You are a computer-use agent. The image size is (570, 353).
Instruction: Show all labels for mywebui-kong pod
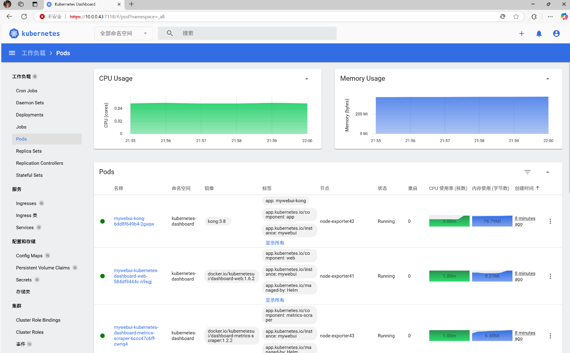275,243
